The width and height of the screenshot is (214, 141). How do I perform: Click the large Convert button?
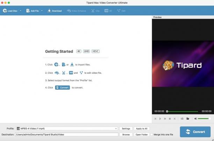tap(195, 132)
